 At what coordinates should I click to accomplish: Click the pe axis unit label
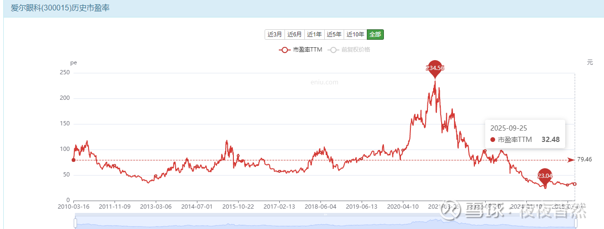click(x=73, y=62)
